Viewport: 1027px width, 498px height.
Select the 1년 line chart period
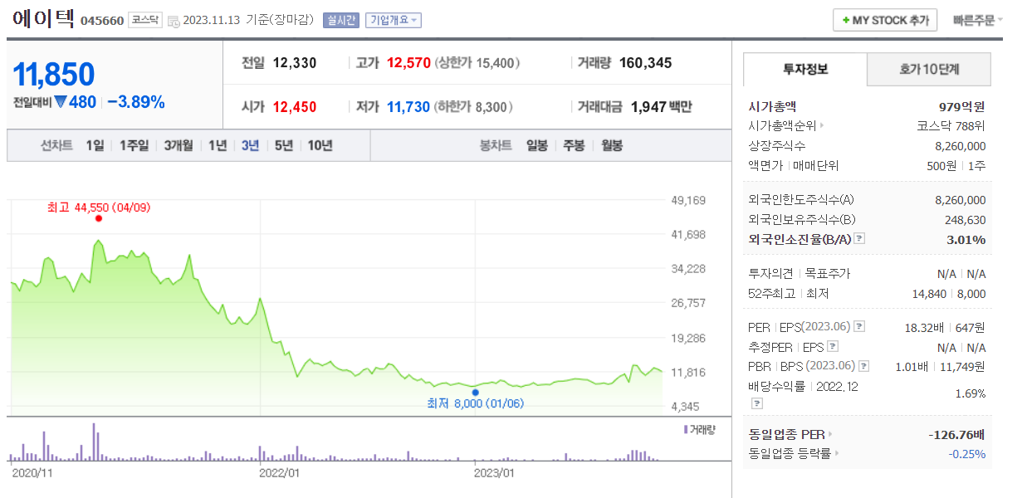click(x=218, y=145)
